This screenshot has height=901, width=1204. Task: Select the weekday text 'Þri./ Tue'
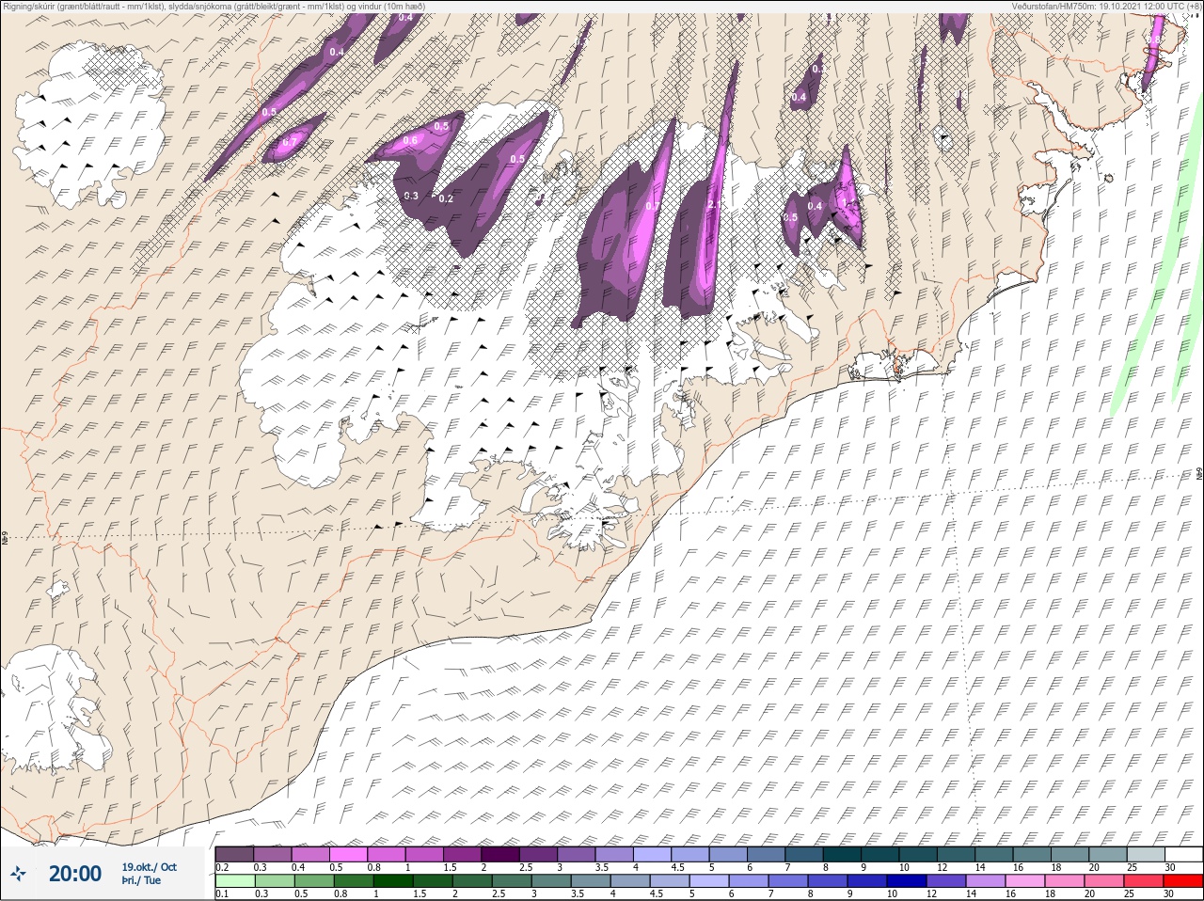(x=141, y=880)
